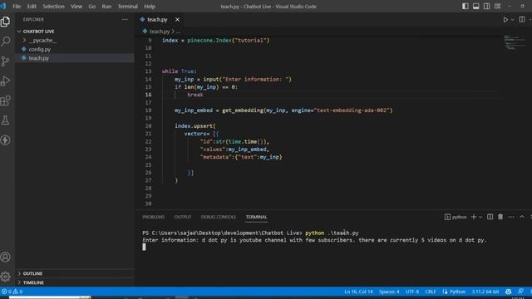Change encoding via UTF-8 status item
532x299 pixels.
pyautogui.click(x=412, y=292)
